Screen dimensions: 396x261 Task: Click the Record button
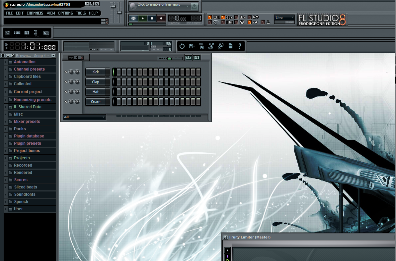tap(161, 19)
